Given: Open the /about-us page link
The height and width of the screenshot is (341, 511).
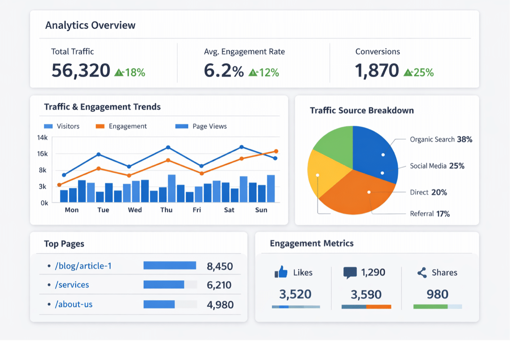Looking at the screenshot, I should (74, 304).
